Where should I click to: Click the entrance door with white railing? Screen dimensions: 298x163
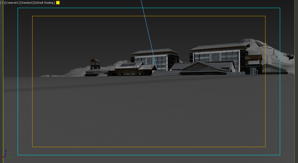click(255, 71)
